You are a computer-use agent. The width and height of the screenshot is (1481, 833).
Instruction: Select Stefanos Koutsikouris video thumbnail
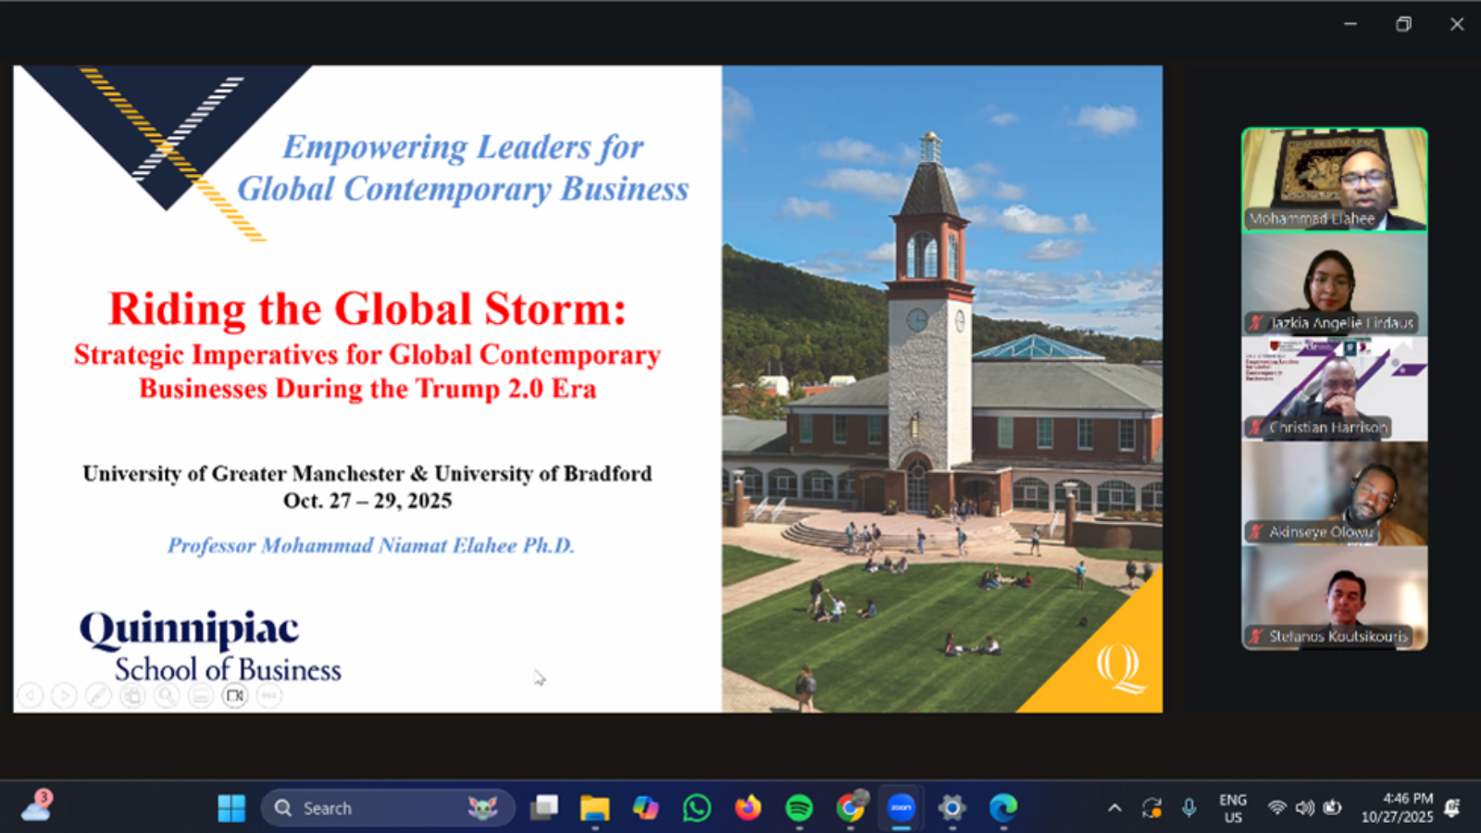[1335, 598]
